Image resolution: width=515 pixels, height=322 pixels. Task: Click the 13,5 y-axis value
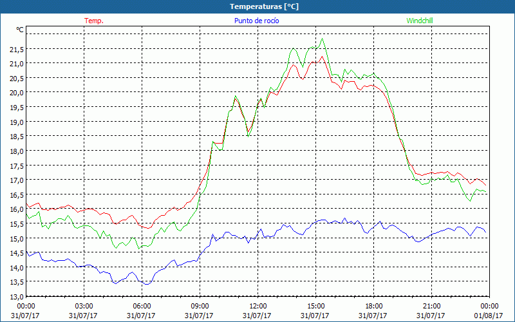pos(17,282)
